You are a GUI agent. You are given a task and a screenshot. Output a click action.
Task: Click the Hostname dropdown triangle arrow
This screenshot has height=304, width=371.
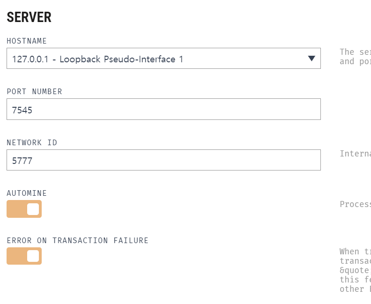(x=312, y=58)
